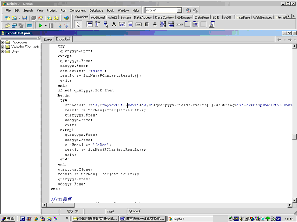Select the ActionList component in the palette
The image size is (297, 222).
(x=212, y=24)
